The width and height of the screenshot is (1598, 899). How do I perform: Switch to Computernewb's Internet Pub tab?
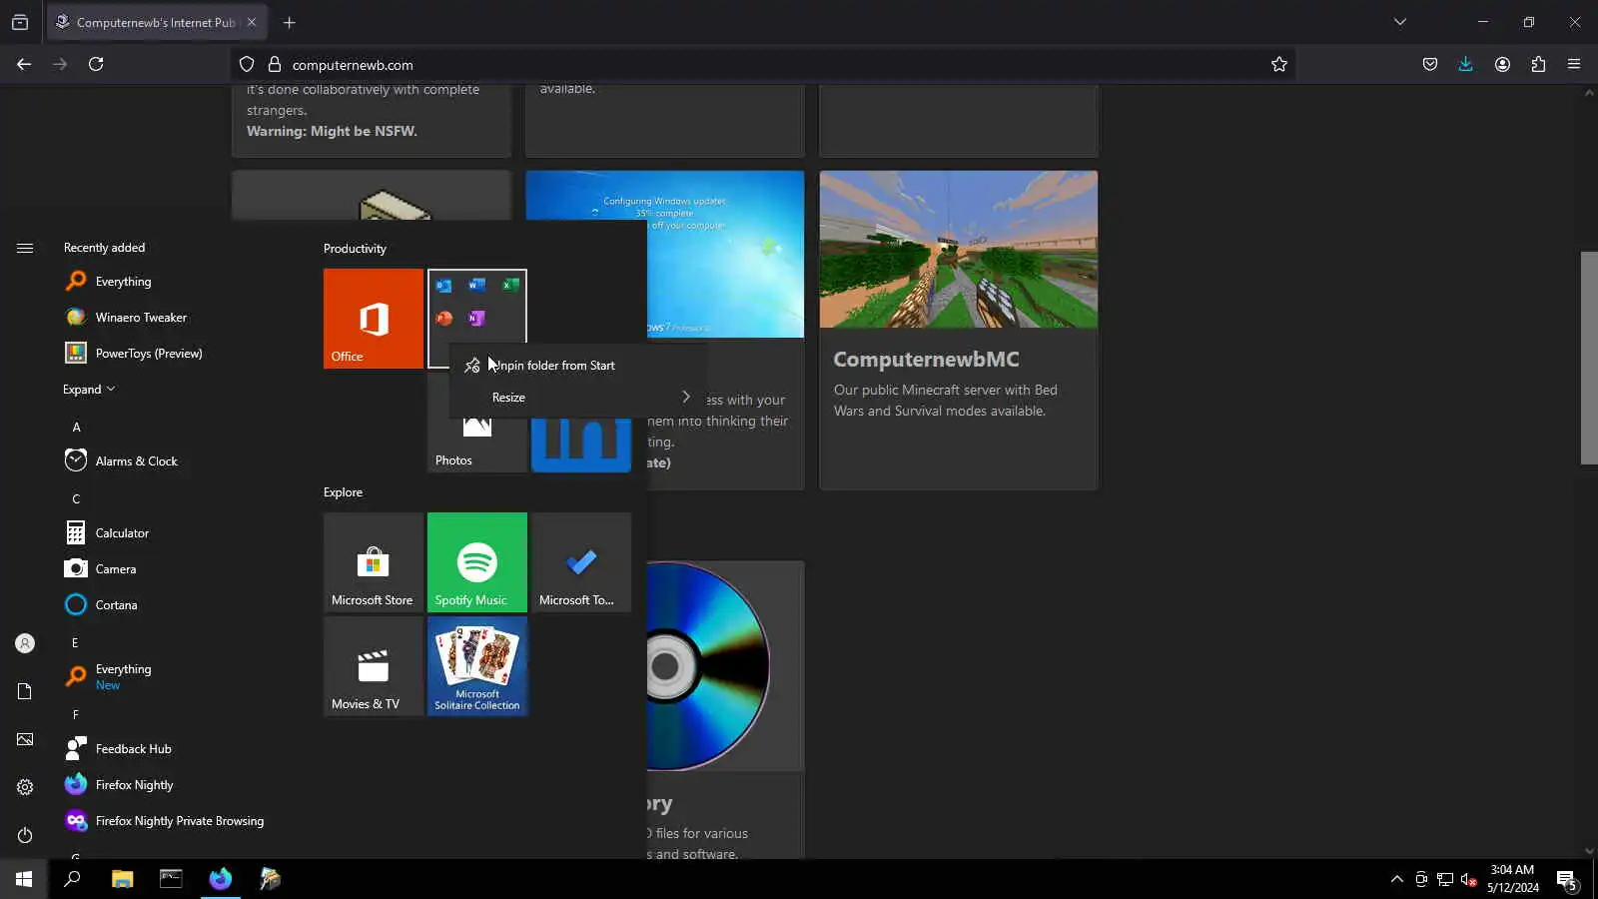point(155,22)
